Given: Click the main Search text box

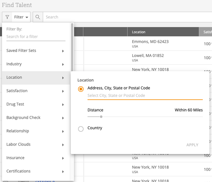Looking at the screenshot, I should [x=127, y=17].
